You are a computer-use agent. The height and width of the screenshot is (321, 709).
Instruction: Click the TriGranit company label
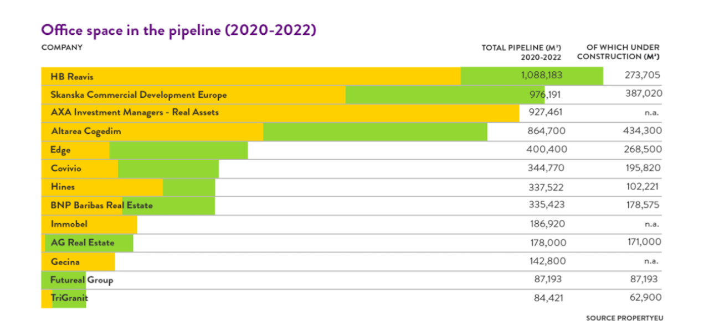tap(69, 298)
